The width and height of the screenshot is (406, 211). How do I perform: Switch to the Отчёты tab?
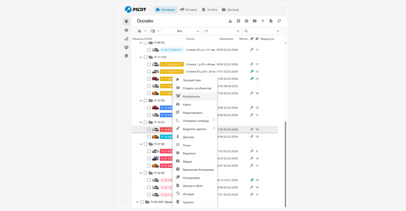pos(209,9)
